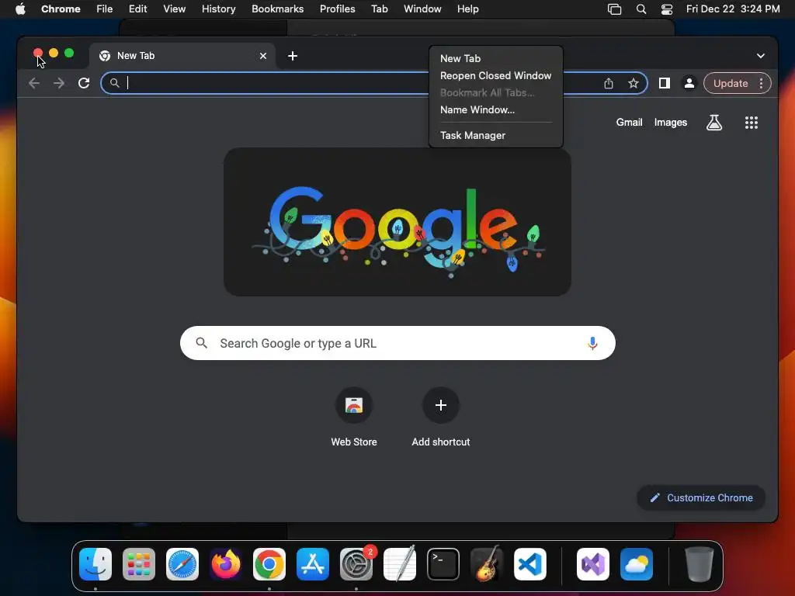The width and height of the screenshot is (795, 596).
Task: Close the New Tab tab
Action: 263,56
